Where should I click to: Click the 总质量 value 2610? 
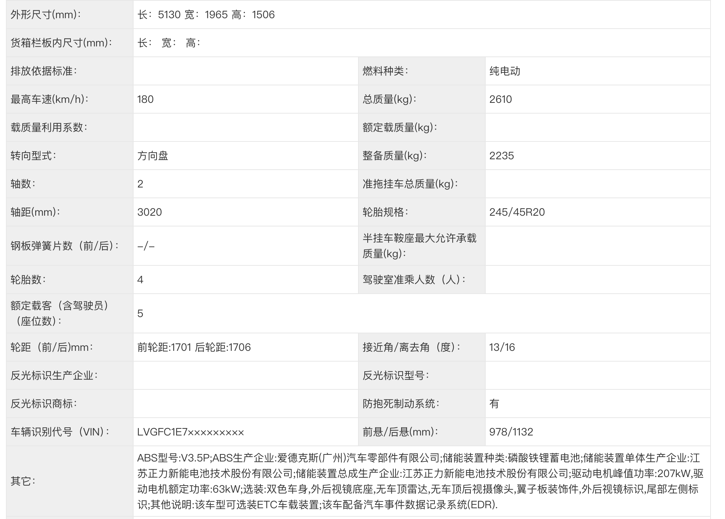click(502, 99)
